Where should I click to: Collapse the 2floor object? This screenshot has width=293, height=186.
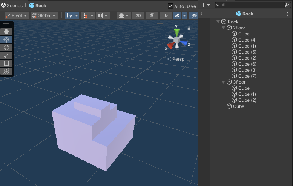(x=223, y=28)
